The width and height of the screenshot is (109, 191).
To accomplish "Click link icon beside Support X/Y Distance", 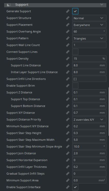I will tap(68, 113).
